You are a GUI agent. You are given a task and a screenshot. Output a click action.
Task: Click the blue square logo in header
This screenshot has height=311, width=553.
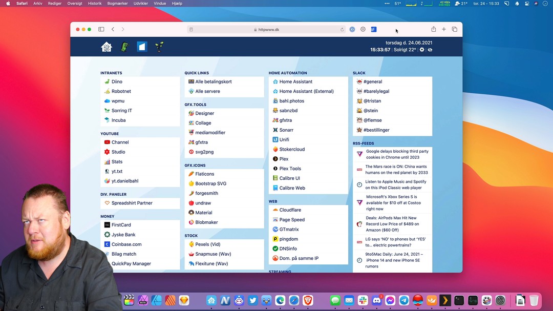[x=142, y=47]
